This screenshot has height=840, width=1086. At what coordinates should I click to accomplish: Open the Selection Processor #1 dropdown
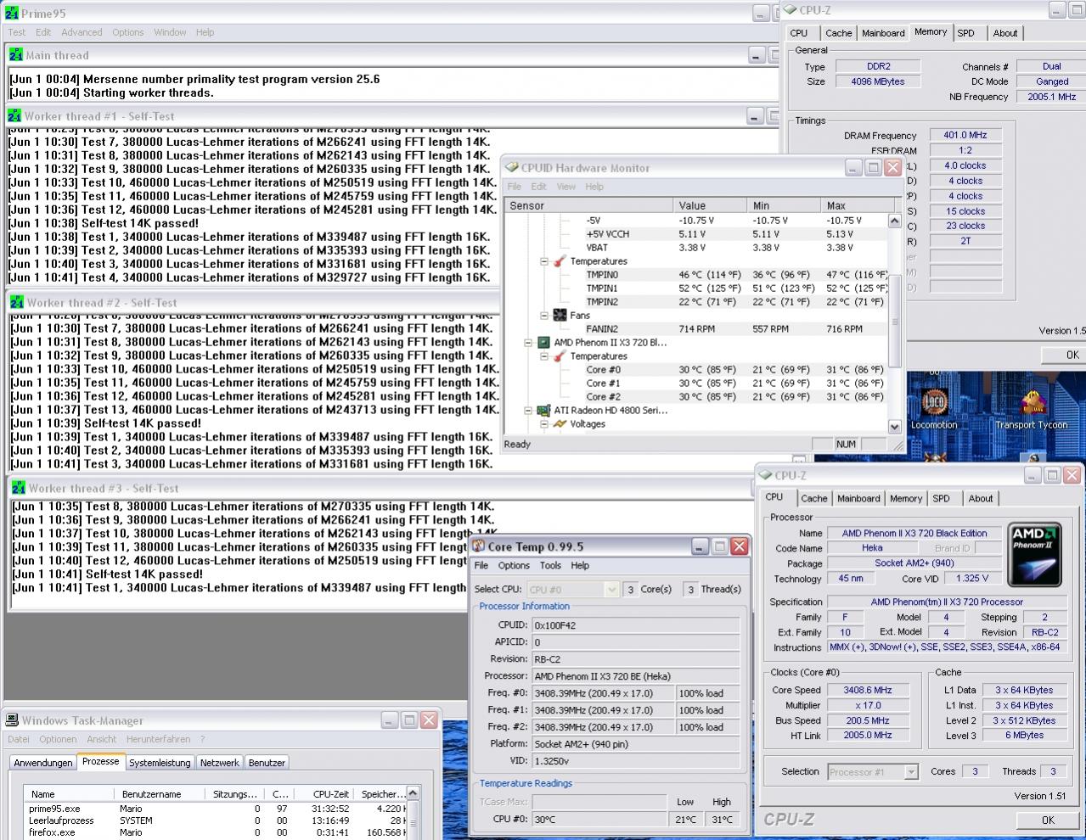[911, 771]
